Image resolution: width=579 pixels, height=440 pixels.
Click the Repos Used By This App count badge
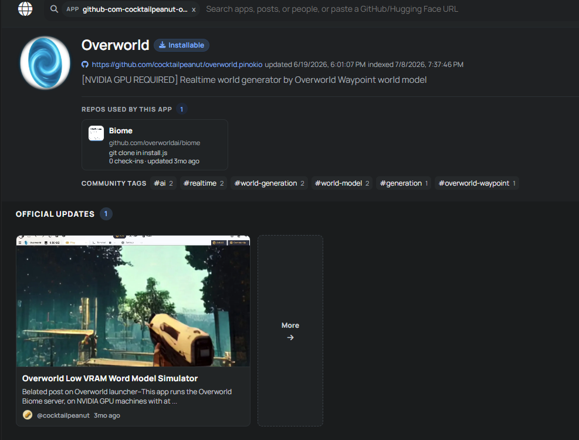[x=181, y=109]
